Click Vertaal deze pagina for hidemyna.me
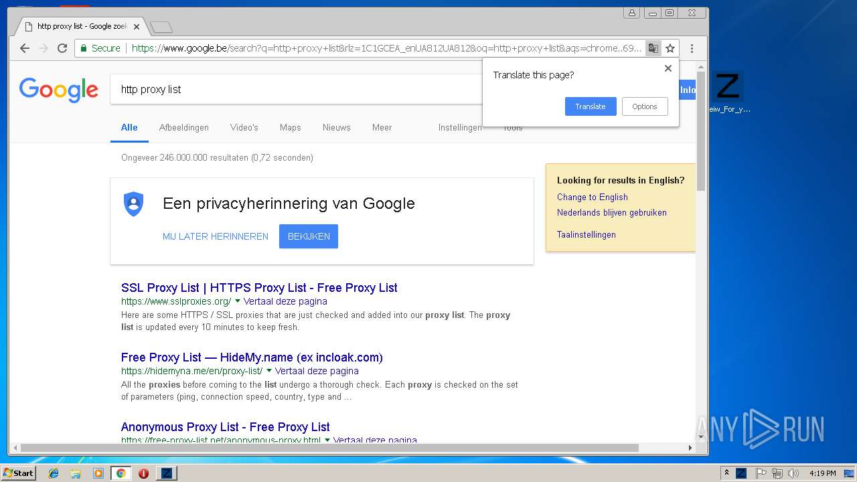 [x=317, y=371]
